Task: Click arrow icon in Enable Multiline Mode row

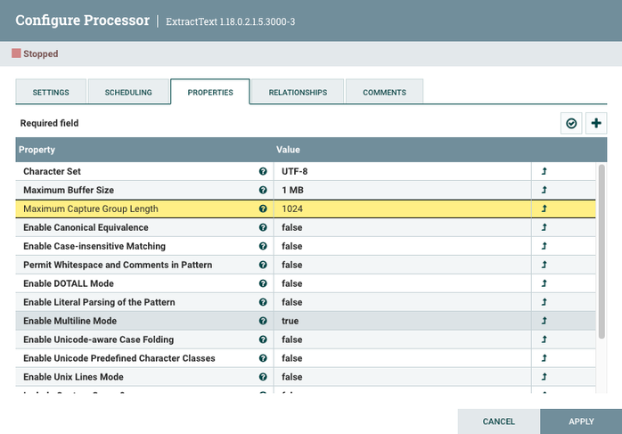Action: [x=544, y=321]
